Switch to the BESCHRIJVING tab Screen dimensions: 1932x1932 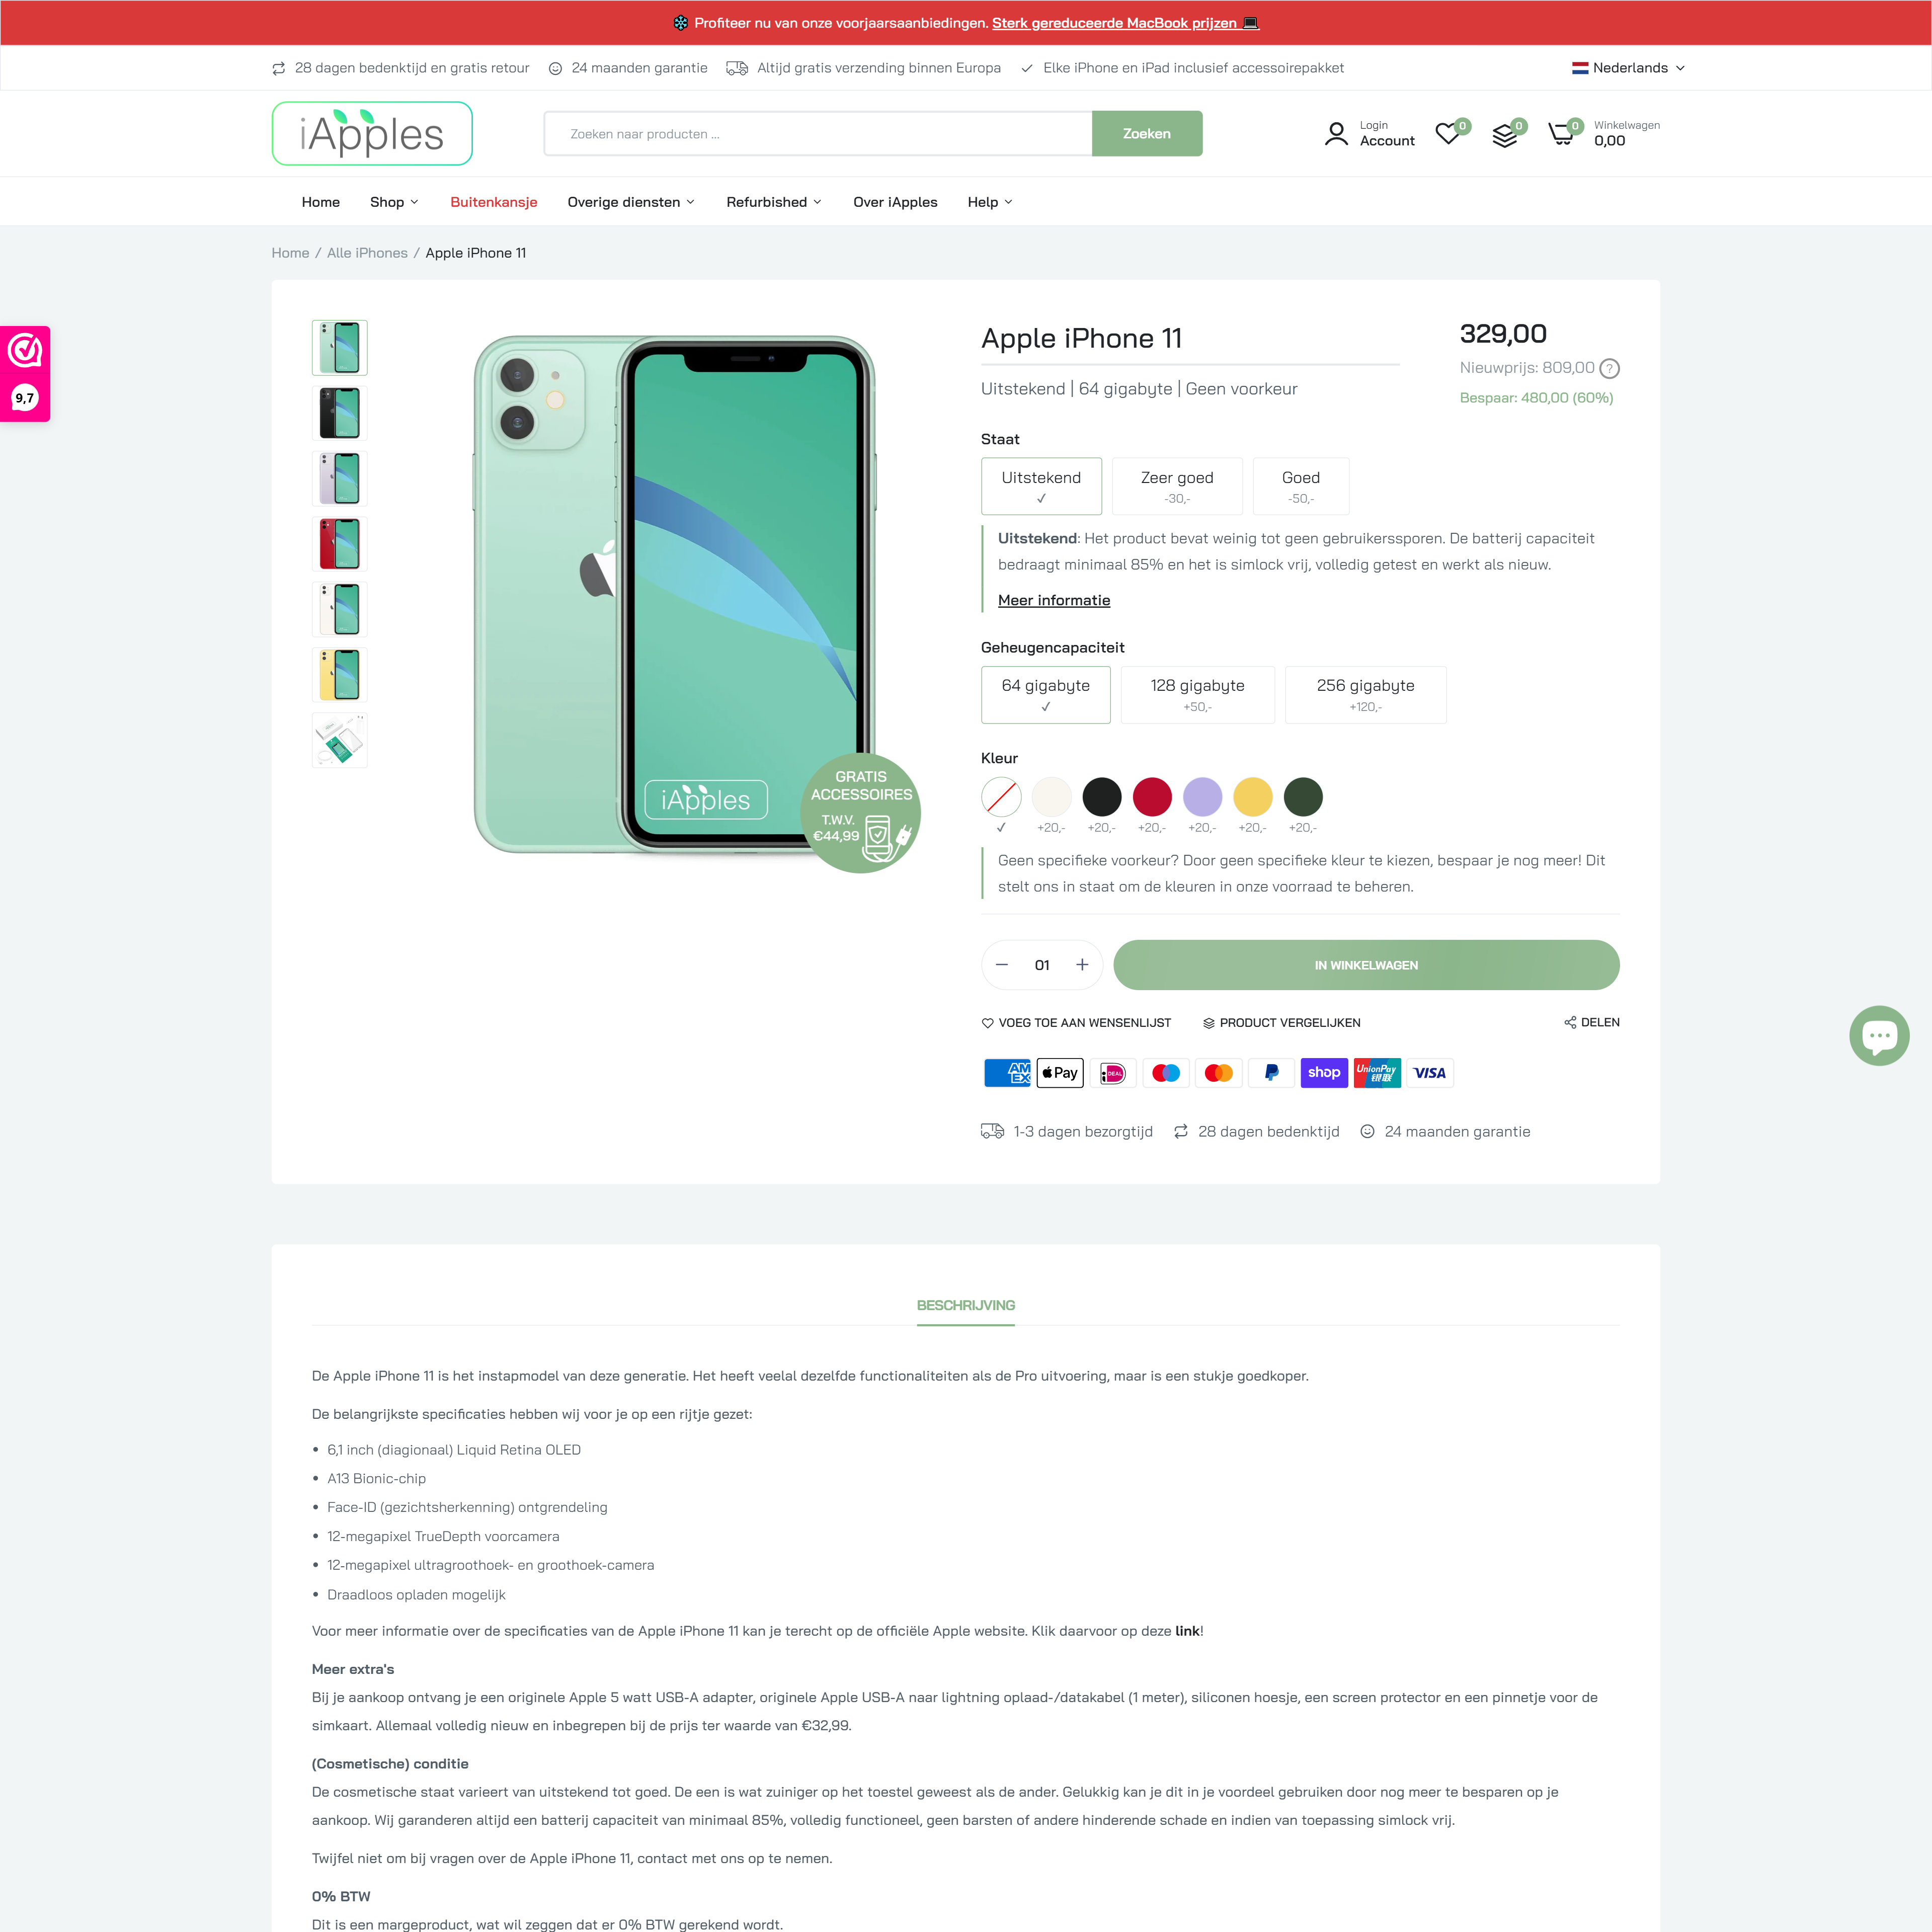click(x=965, y=1305)
